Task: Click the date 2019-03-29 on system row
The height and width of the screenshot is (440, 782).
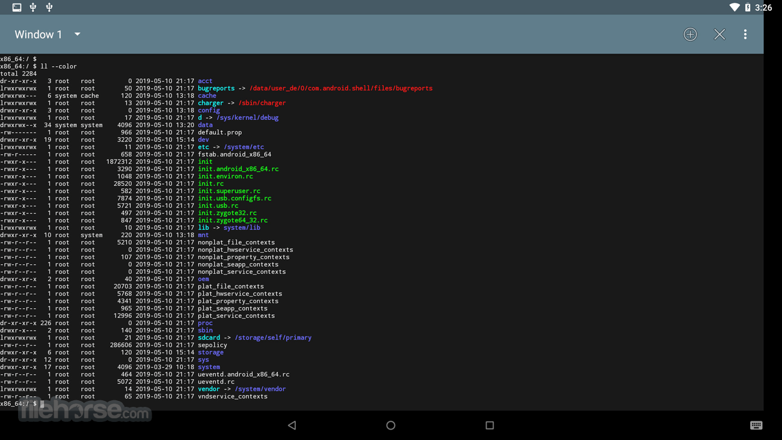Action: coord(154,367)
